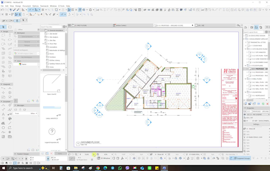Expand the Tracked Changes section
The height and width of the screenshot is (171, 270).
coord(15,154)
